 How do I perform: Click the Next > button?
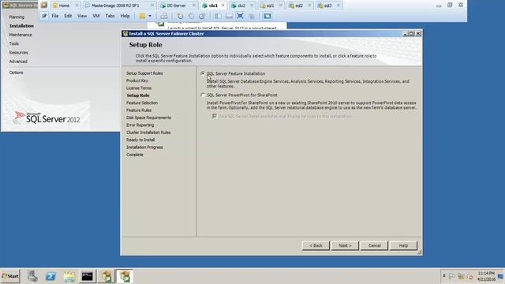pos(345,245)
